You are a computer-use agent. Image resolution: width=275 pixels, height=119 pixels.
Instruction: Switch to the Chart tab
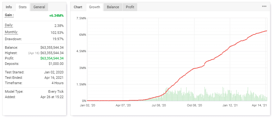click(x=78, y=7)
